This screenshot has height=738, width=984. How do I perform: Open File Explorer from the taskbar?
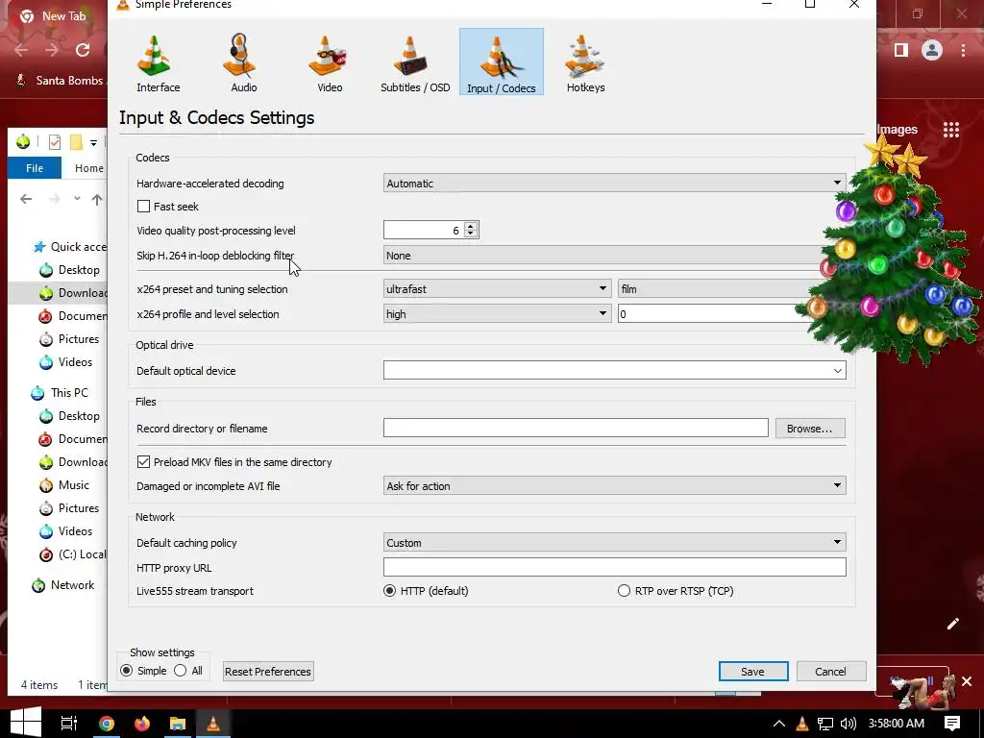click(x=178, y=724)
